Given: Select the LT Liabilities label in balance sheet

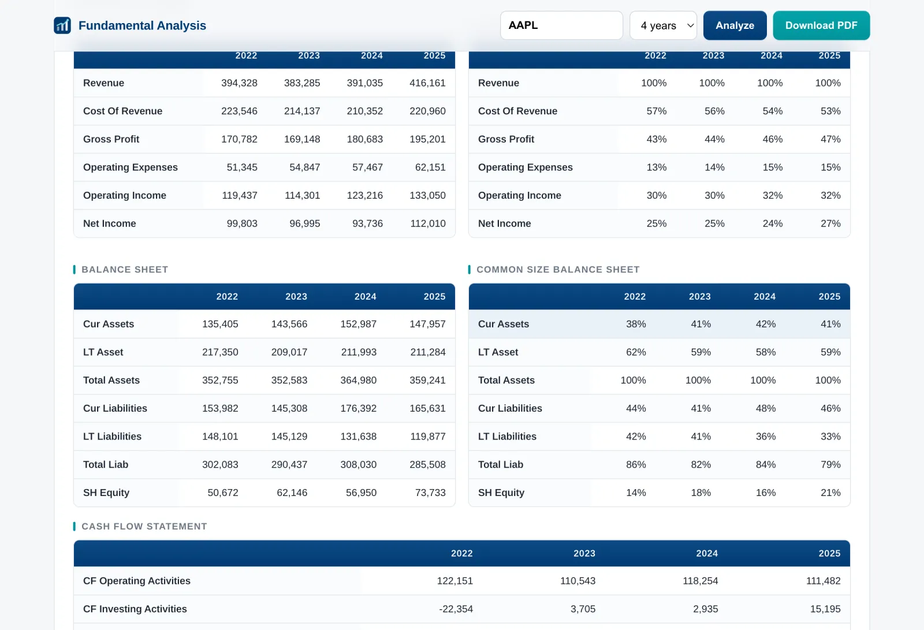Looking at the screenshot, I should pyautogui.click(x=112, y=437).
